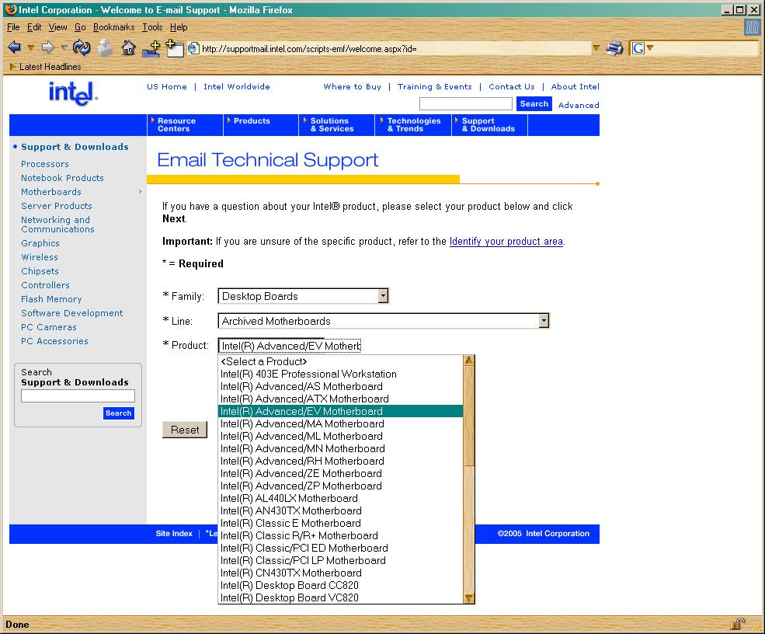Click the Forward arrow toolbar icon
Viewport: 765px width, 634px height.
48,47
